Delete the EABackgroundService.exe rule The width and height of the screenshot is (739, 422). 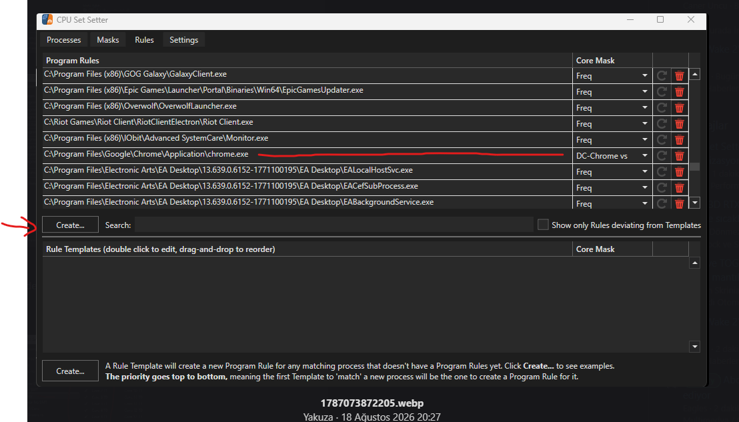[x=679, y=203]
